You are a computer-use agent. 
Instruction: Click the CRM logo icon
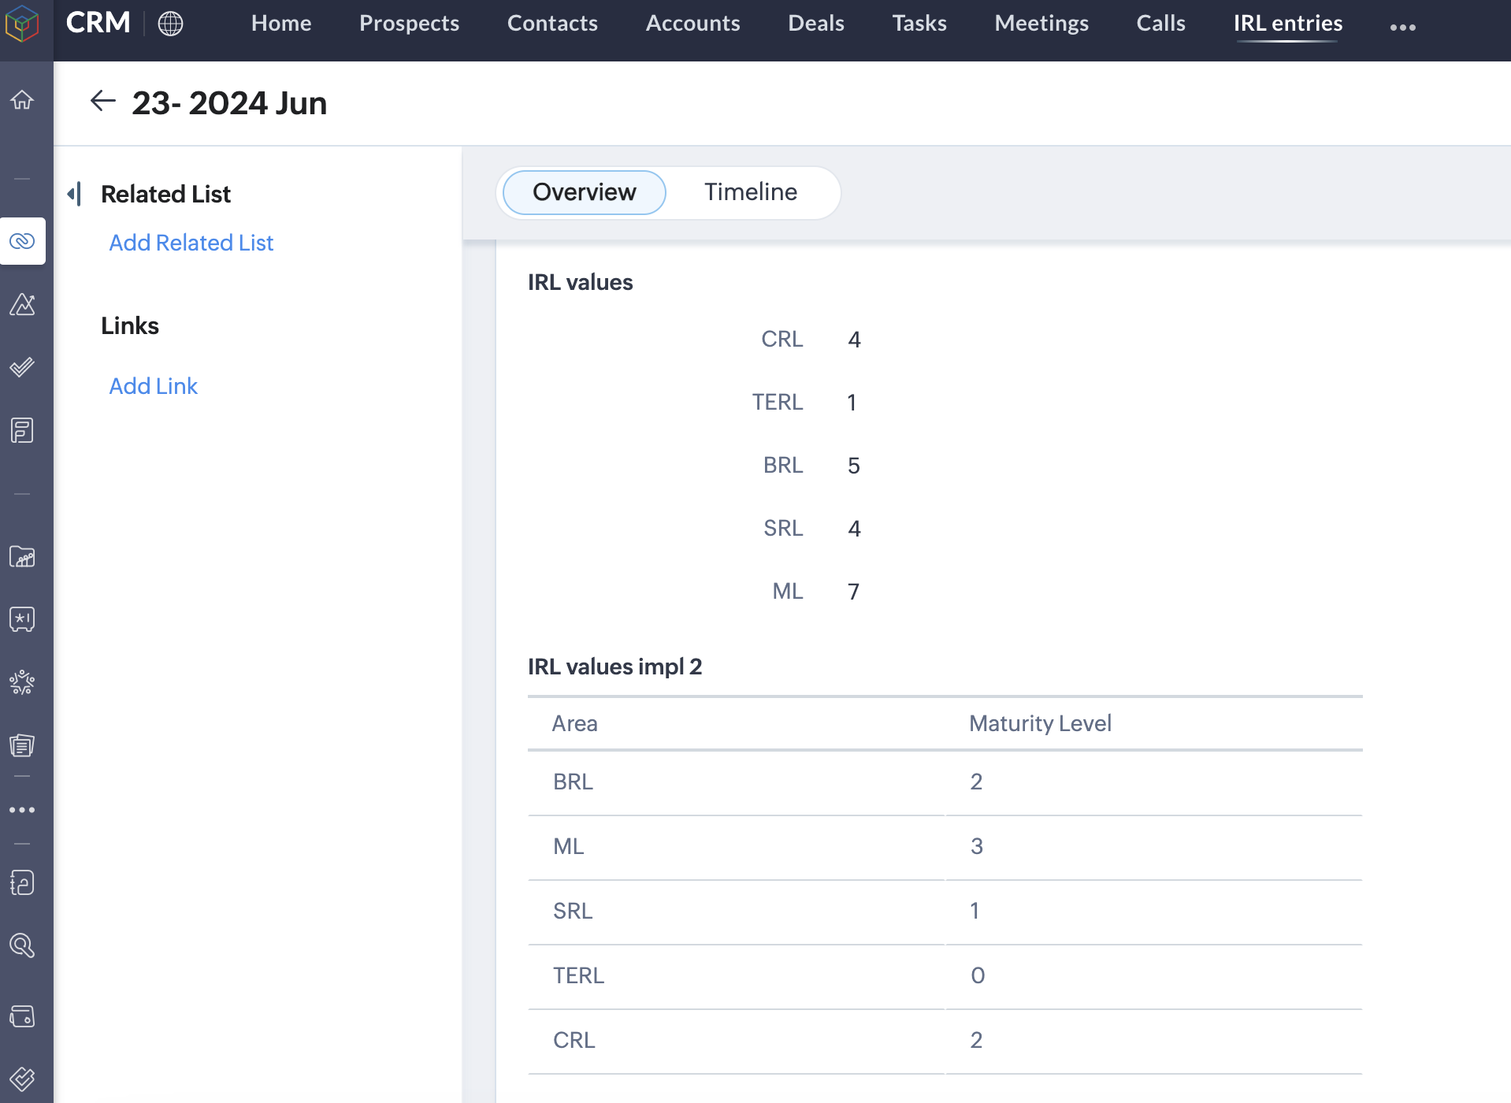[x=22, y=24]
